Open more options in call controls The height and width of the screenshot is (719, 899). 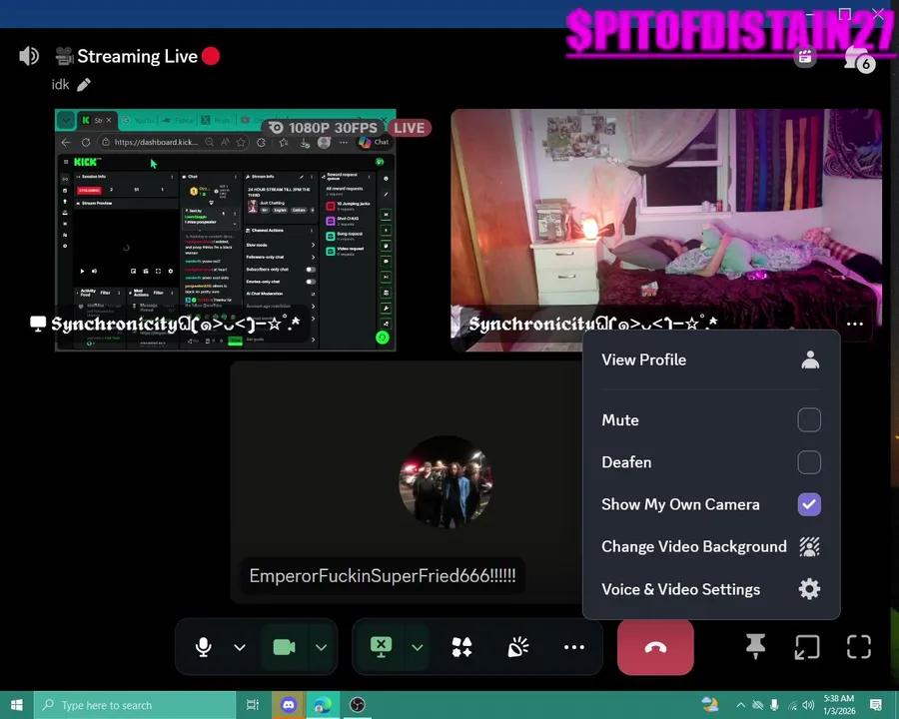(574, 647)
